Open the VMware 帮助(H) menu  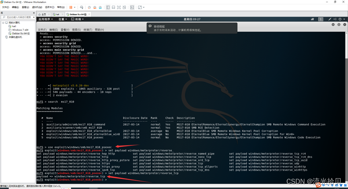point(61,7)
